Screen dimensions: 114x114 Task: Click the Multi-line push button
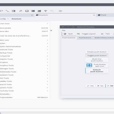[97, 60]
